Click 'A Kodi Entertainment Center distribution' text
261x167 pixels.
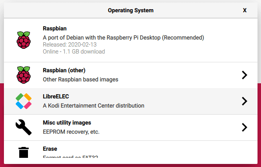pos(94,106)
